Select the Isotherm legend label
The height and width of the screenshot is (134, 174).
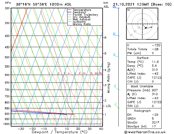(79, 22)
